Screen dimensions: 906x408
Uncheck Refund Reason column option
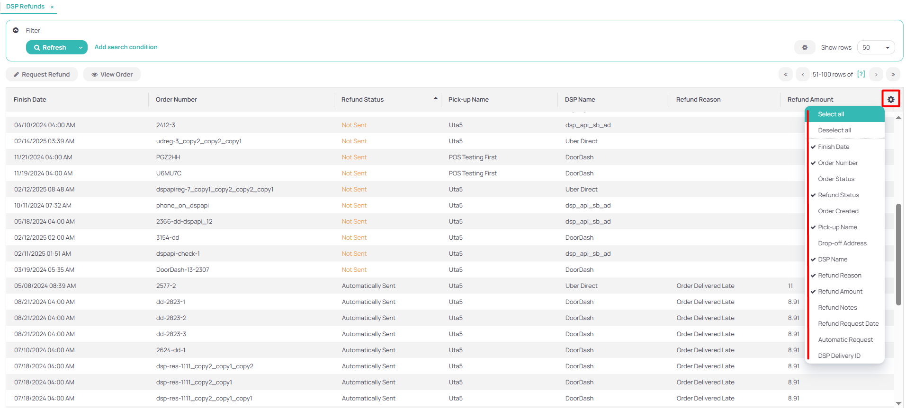845,275
